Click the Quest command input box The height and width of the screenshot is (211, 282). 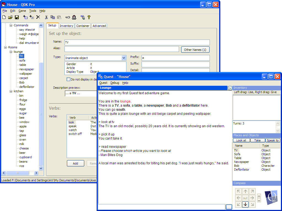tap(161, 207)
